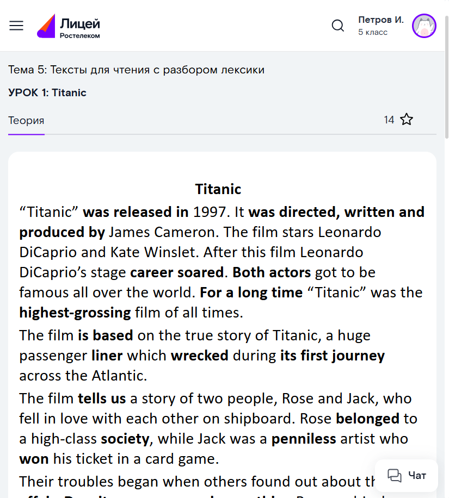
Task: Click the Лицей Ростелеком logo
Action: point(69,26)
